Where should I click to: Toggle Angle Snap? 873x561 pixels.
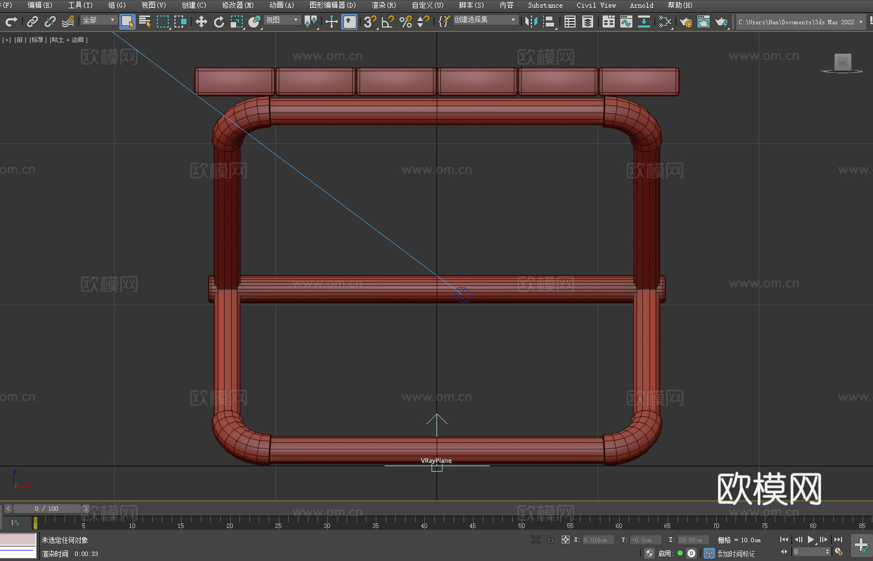[x=388, y=22]
